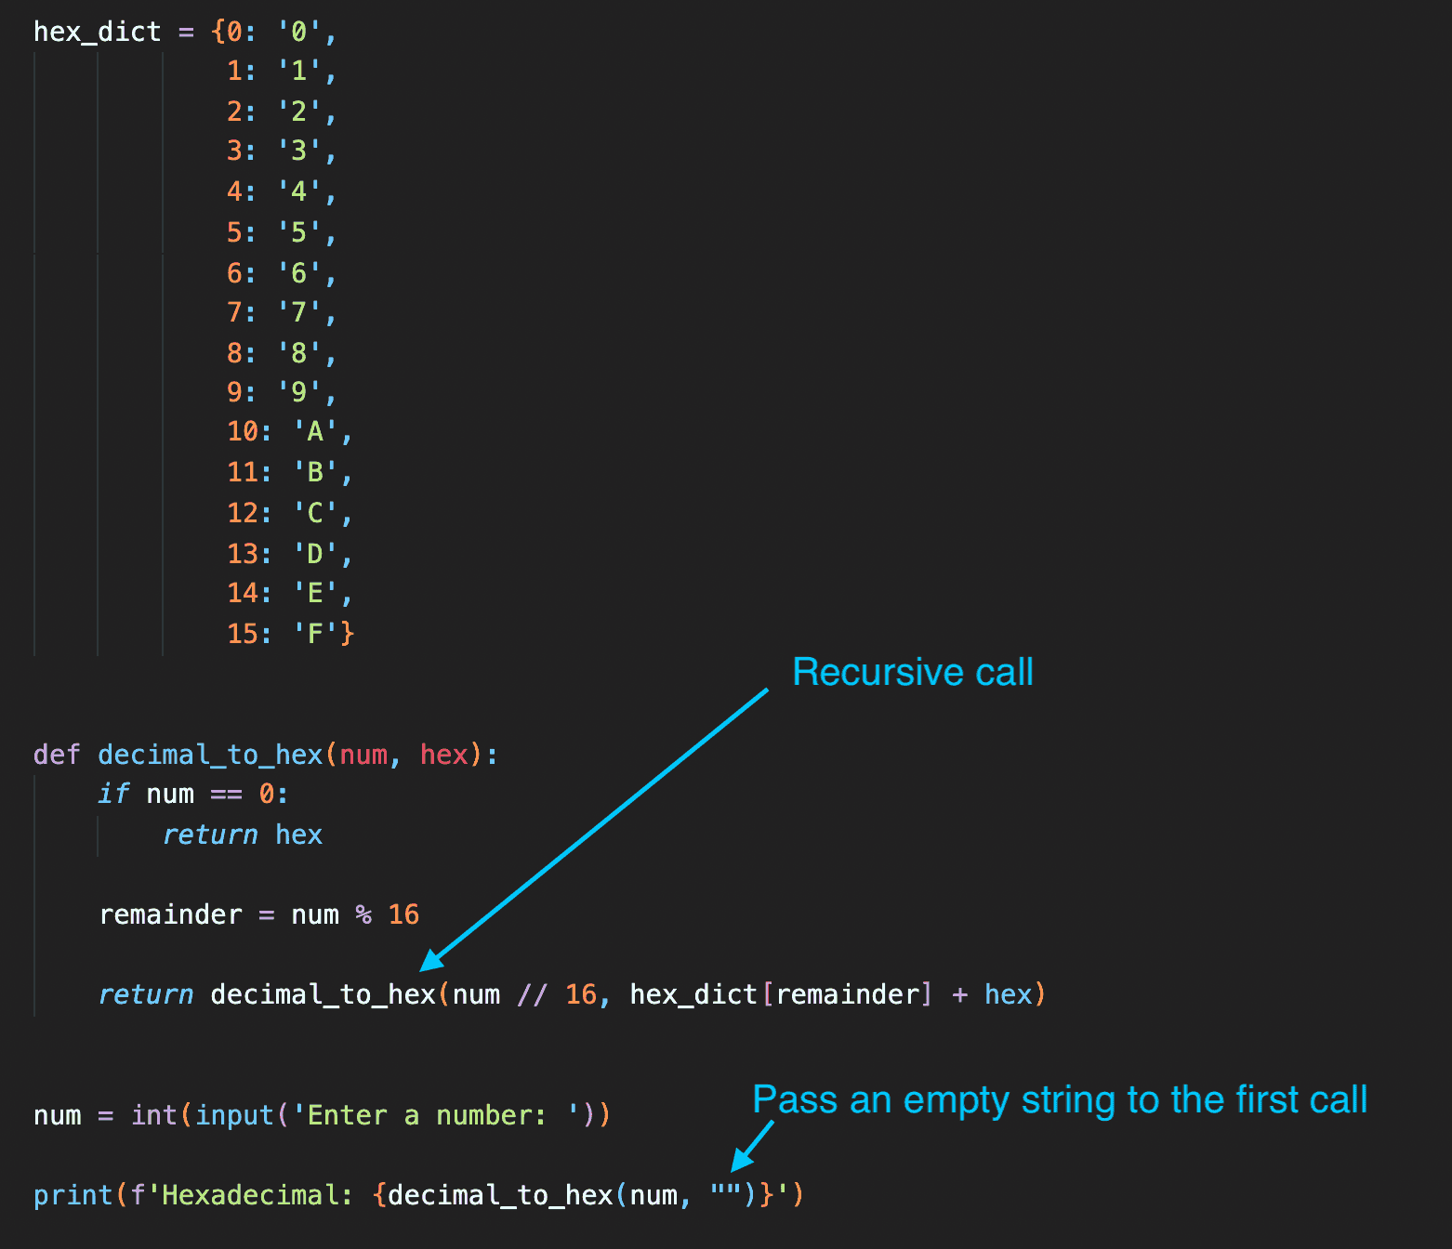Select the remainder = num % 16 line

[259, 914]
